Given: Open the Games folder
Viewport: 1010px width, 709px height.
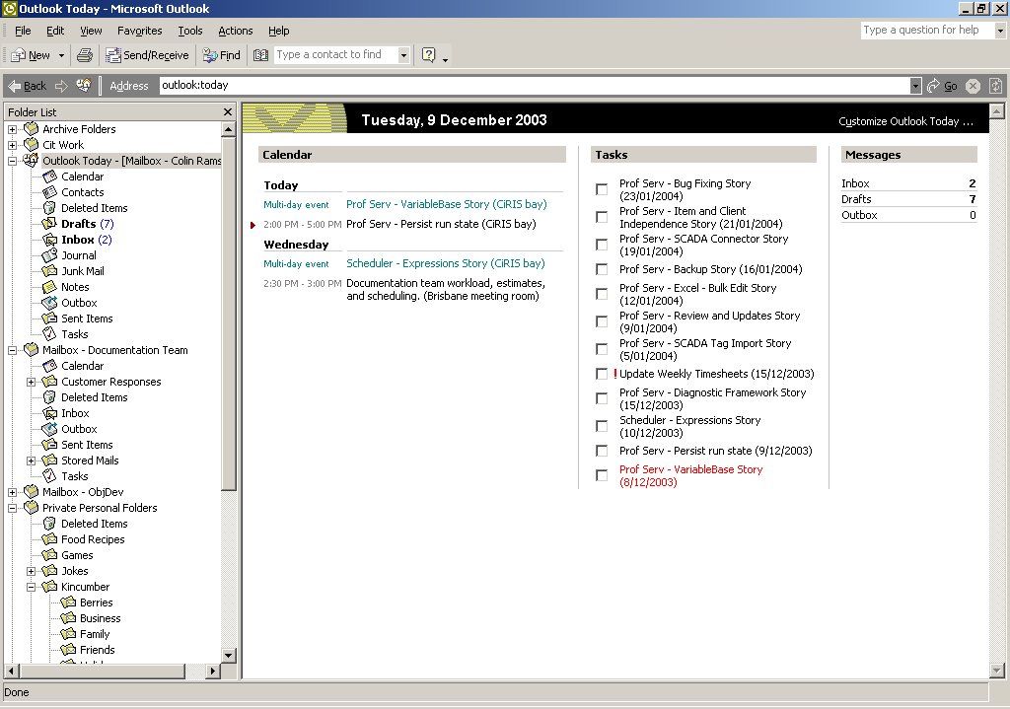Looking at the screenshot, I should (x=77, y=555).
